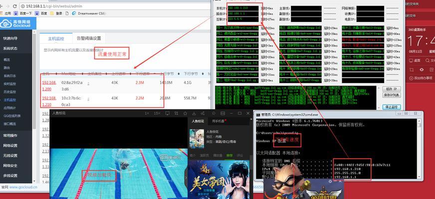Click the screen cast icon in video player

tap(167, 113)
